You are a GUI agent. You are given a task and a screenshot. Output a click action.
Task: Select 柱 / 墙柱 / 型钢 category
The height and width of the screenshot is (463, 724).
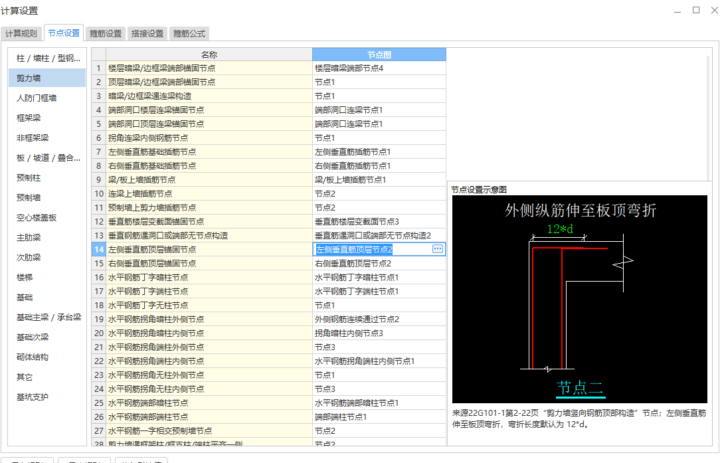coord(48,58)
